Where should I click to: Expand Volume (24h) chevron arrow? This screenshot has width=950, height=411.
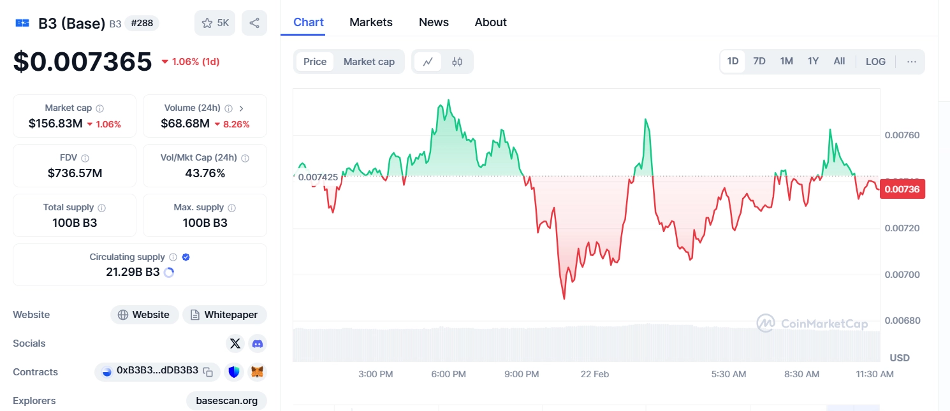point(242,108)
